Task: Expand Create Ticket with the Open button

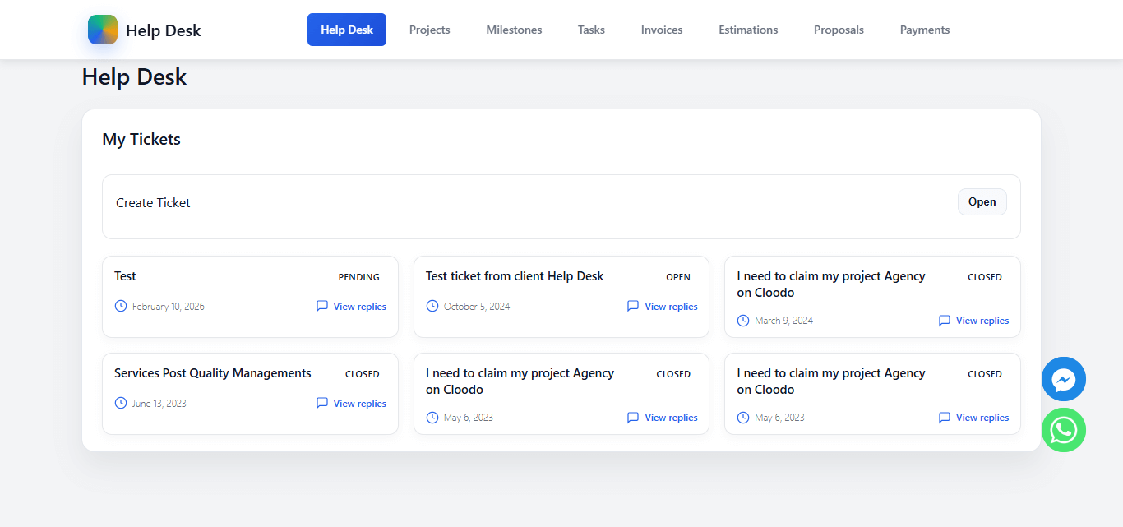Action: [x=982, y=202]
